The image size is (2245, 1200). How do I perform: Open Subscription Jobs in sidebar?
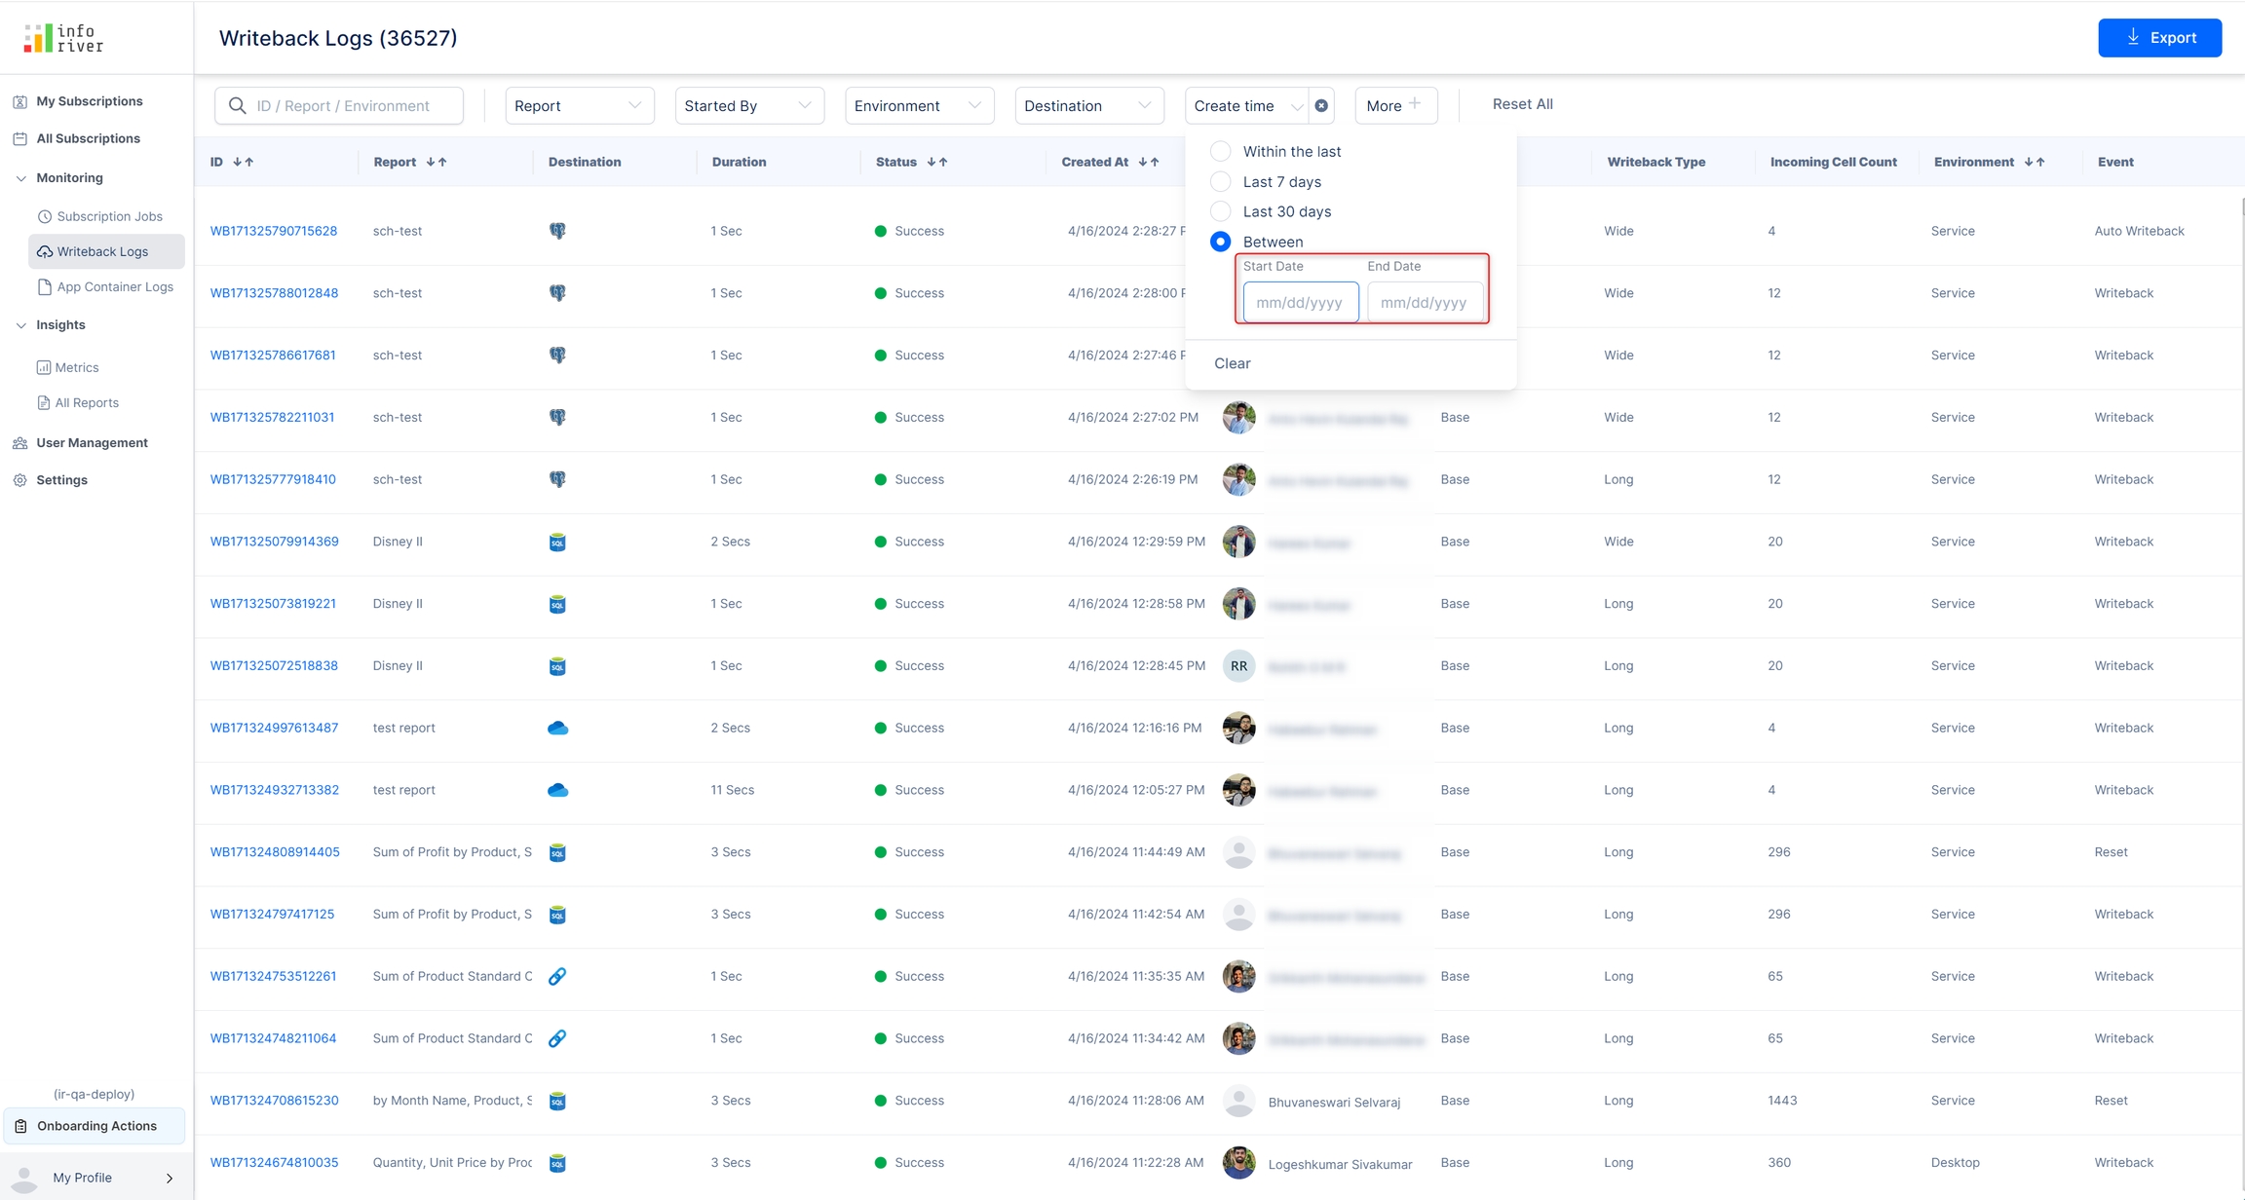[x=109, y=216]
